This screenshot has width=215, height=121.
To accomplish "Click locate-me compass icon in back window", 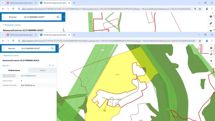I will pos(211,31).
